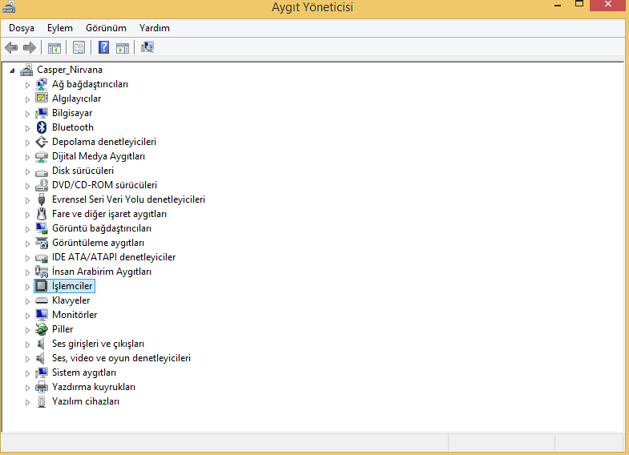The height and width of the screenshot is (455, 629).
Task: Select the Depolama denetleyicileri label
Action: (104, 142)
